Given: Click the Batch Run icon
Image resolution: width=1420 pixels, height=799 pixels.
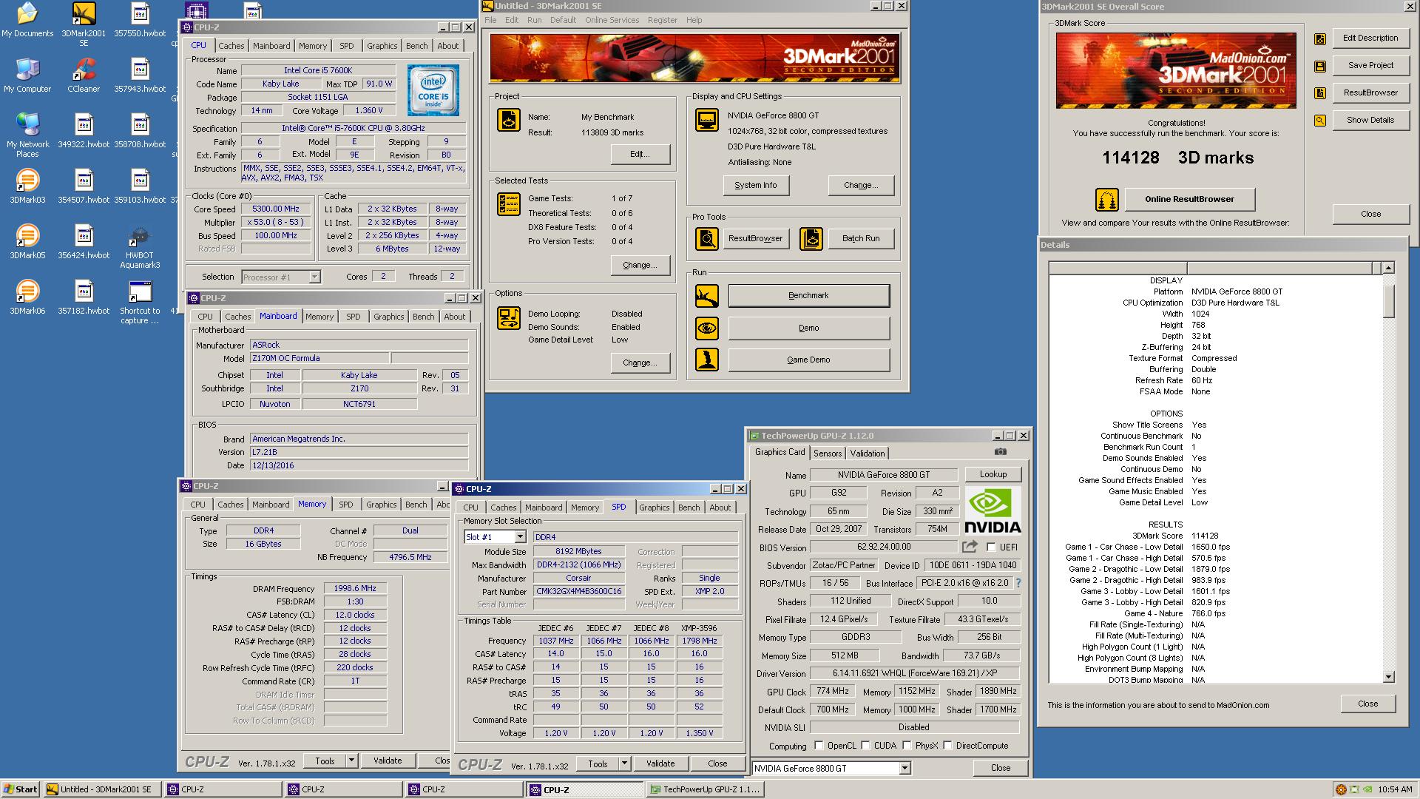Looking at the screenshot, I should pos(811,239).
